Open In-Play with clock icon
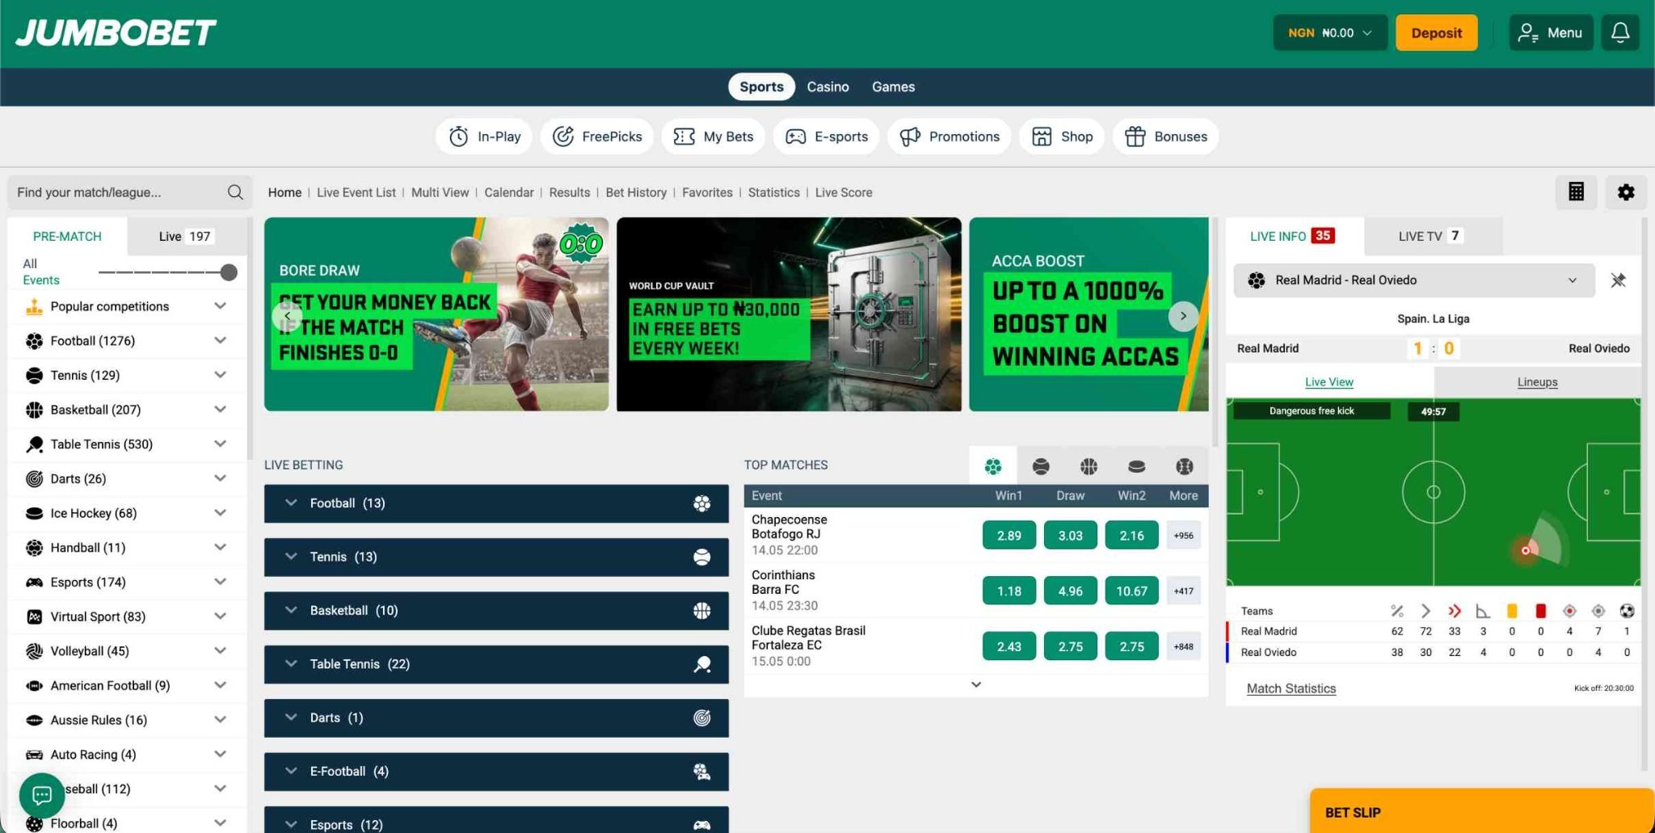 pyautogui.click(x=484, y=137)
